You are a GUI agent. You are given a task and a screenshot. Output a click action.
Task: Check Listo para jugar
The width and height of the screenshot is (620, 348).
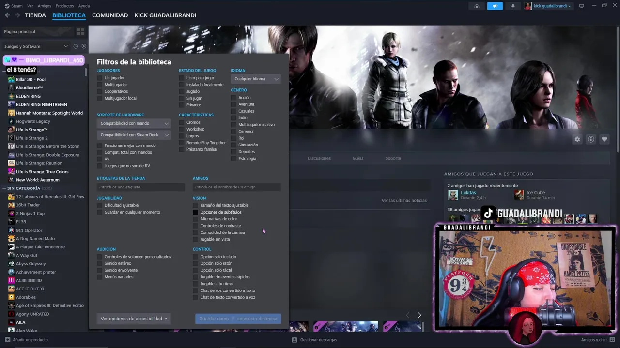tap(182, 78)
